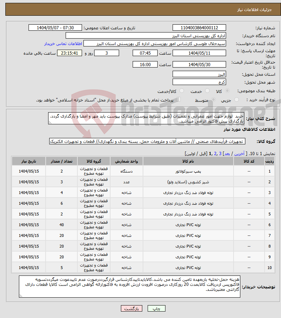Click the نام کالا column header
This screenshot has width=281, height=318.
coord(188,161)
